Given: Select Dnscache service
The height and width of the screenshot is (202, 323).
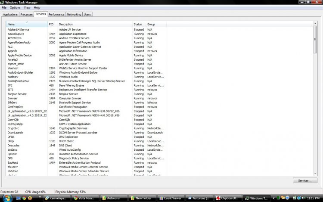Looking at the screenshot, I should tap(13, 146).
